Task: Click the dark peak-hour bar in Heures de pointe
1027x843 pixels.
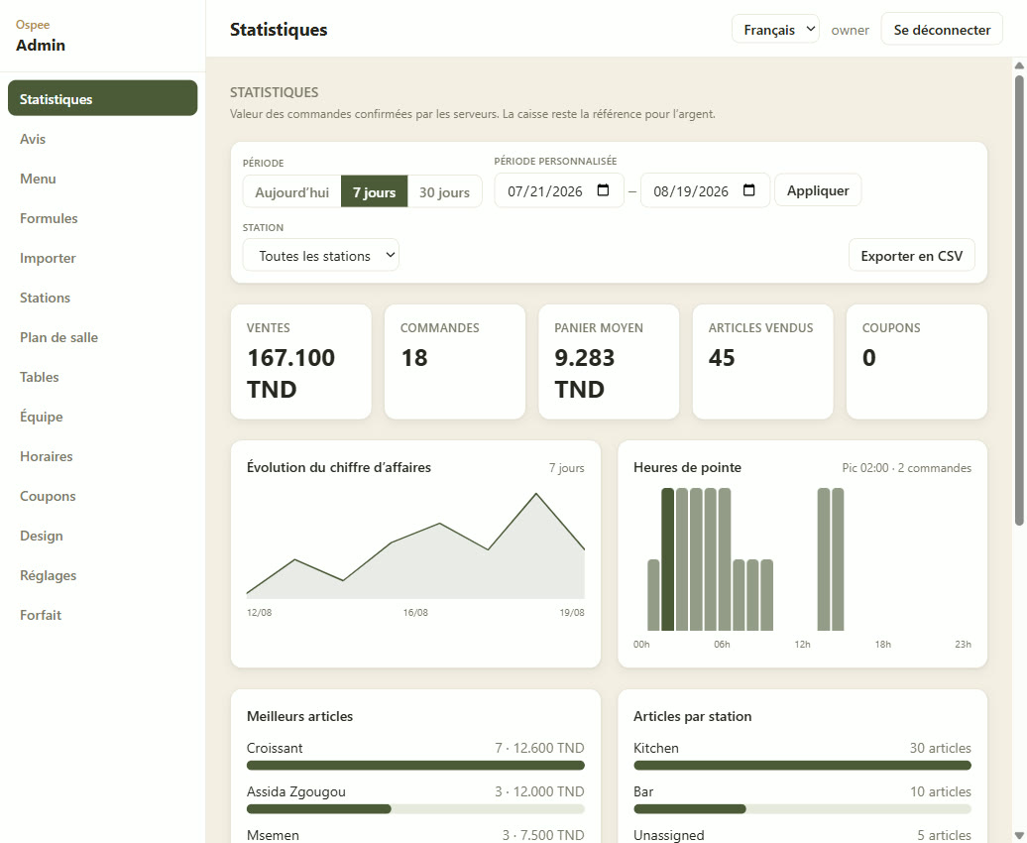Action: coord(667,559)
